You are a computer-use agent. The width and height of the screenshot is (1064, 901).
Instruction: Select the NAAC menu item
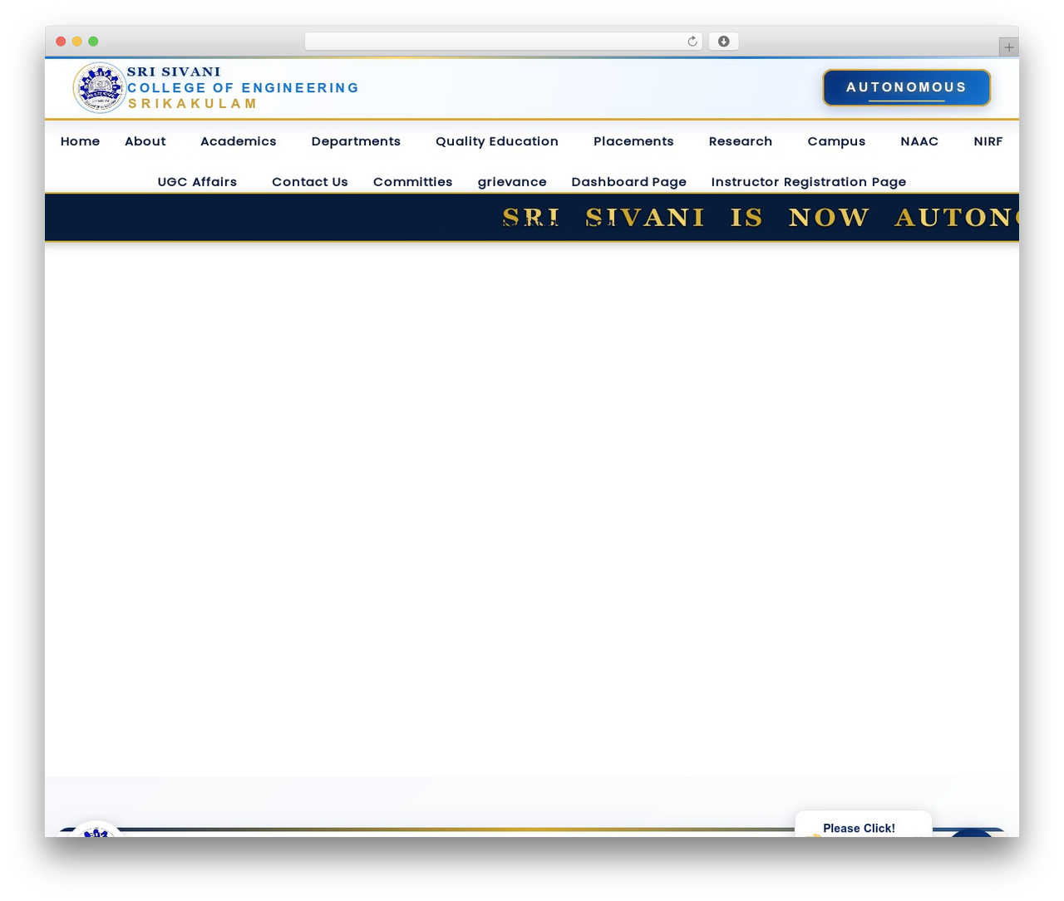919,141
